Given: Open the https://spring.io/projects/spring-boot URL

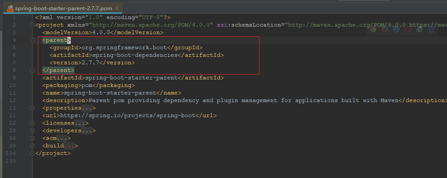Looking at the screenshot, I should (x=128, y=115).
